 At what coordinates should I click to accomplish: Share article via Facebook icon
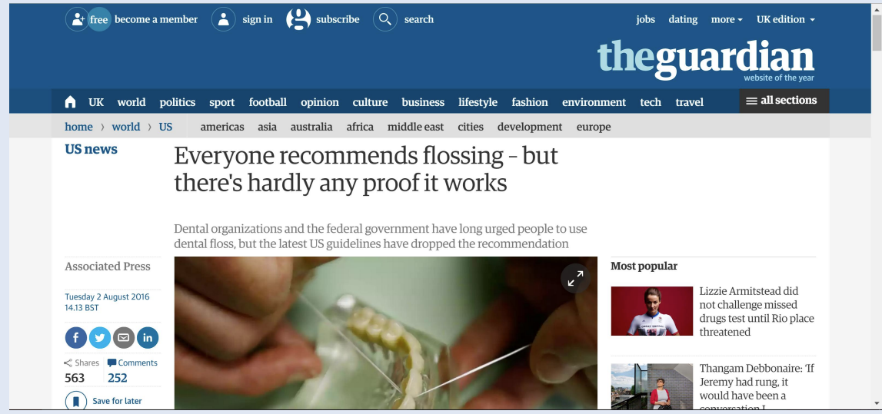[76, 338]
